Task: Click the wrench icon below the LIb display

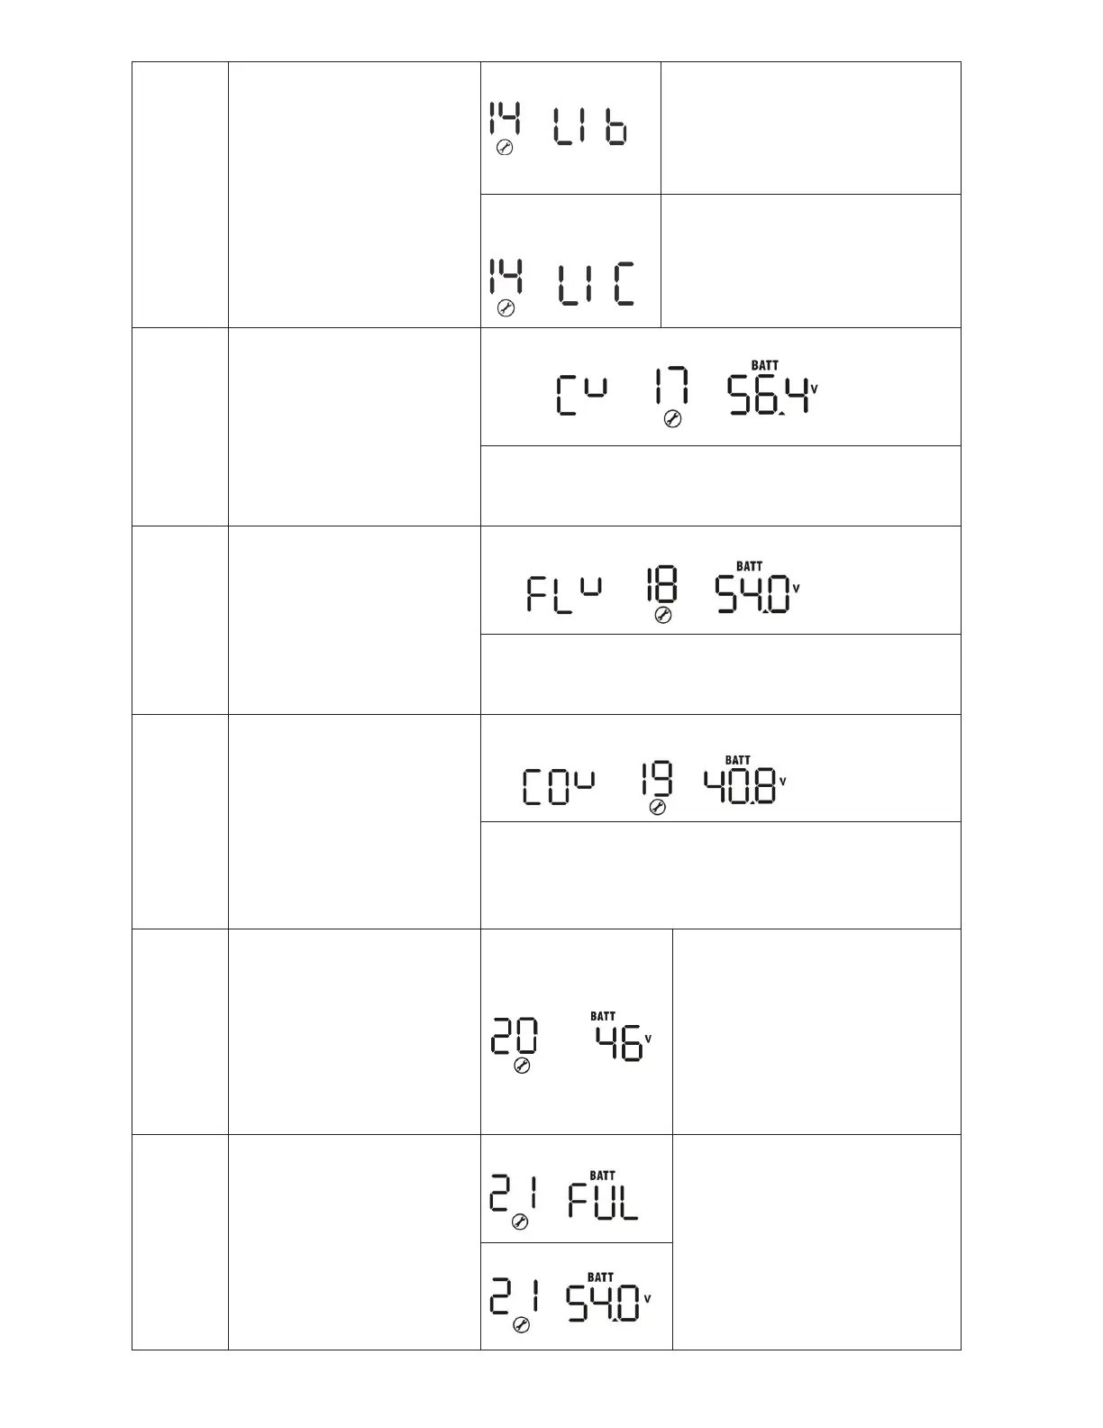Action: (x=506, y=149)
